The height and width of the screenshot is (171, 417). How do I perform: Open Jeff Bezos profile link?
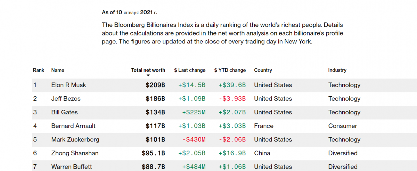(x=66, y=99)
